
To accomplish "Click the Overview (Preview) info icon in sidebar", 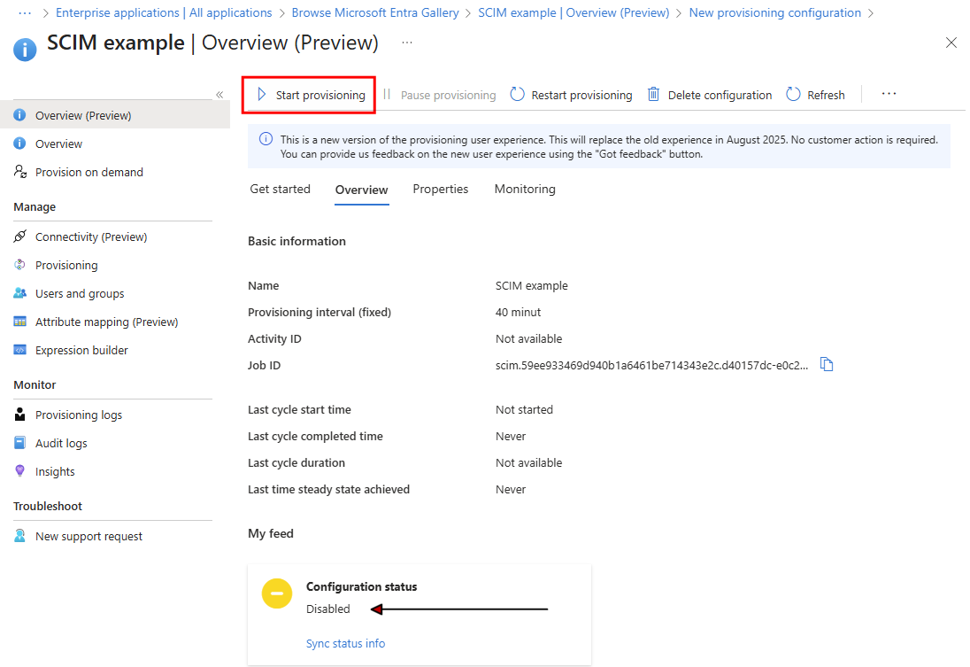I will [19, 115].
